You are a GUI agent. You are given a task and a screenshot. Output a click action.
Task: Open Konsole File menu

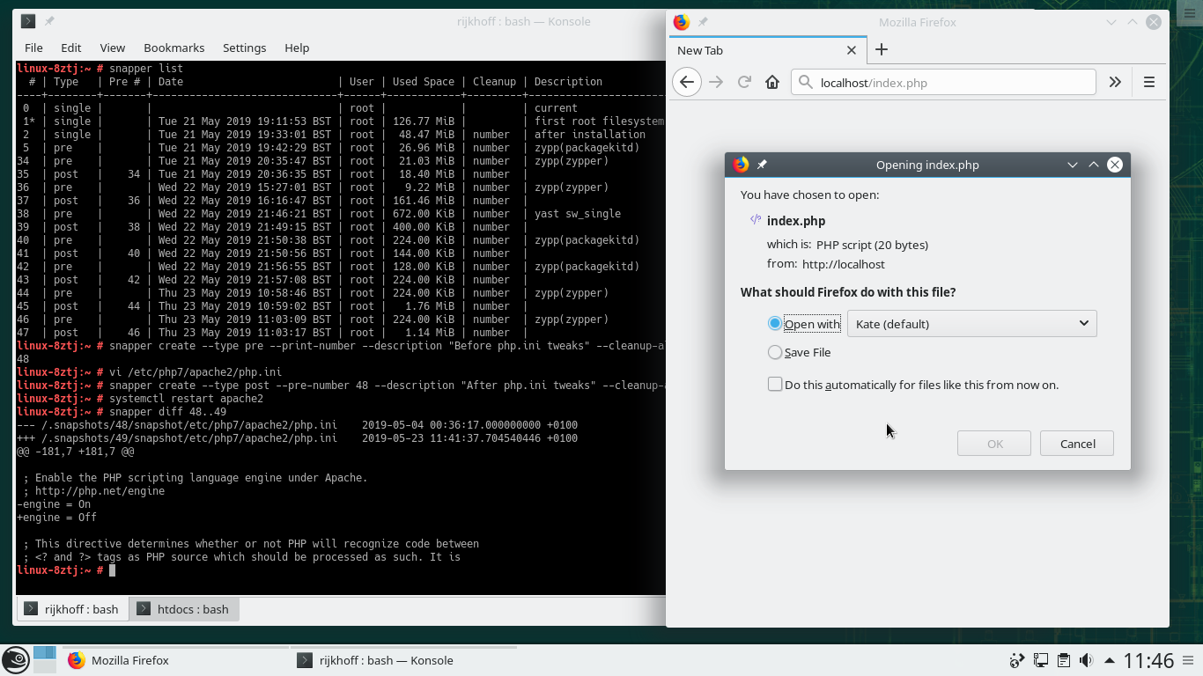point(33,48)
